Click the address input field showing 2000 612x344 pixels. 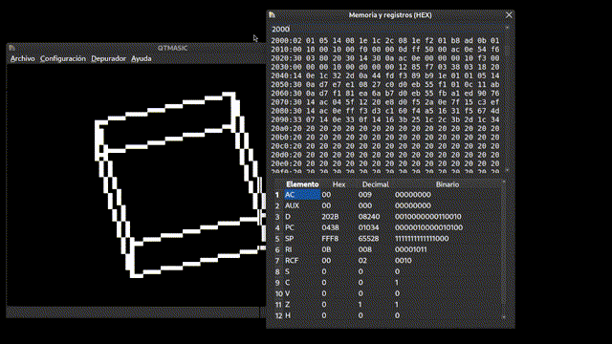tap(386, 30)
